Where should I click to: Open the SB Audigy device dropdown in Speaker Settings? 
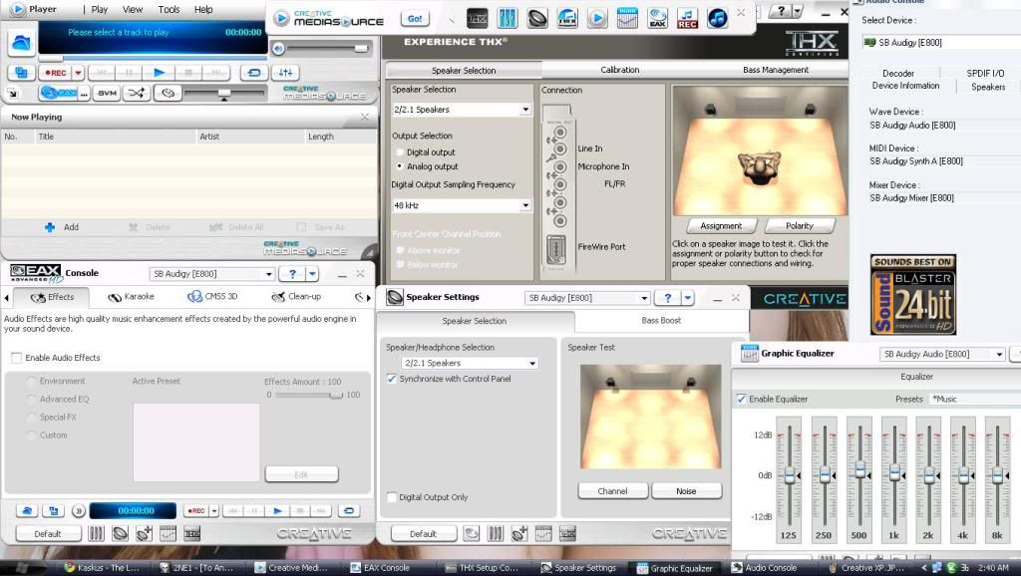(587, 298)
